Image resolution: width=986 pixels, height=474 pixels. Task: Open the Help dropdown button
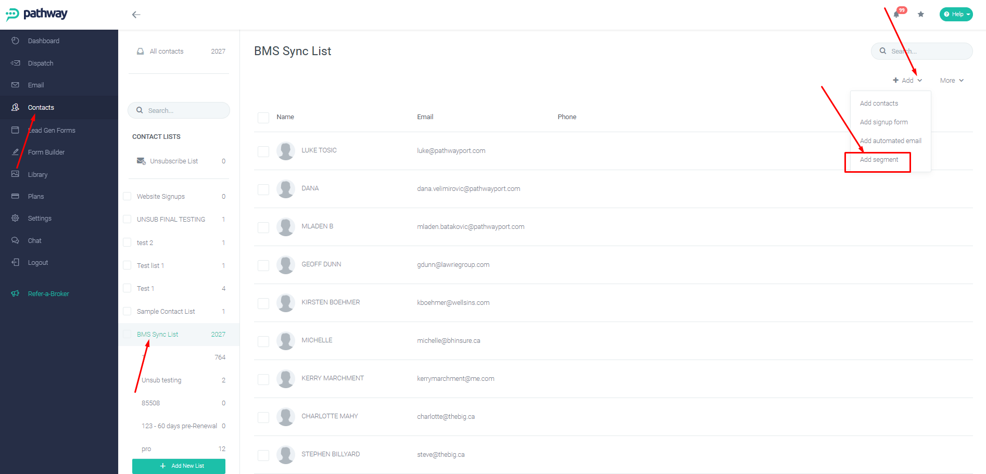(956, 14)
